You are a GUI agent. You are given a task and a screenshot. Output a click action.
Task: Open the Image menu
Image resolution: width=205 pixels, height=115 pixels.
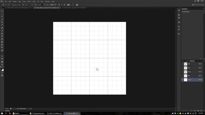point(14,1)
